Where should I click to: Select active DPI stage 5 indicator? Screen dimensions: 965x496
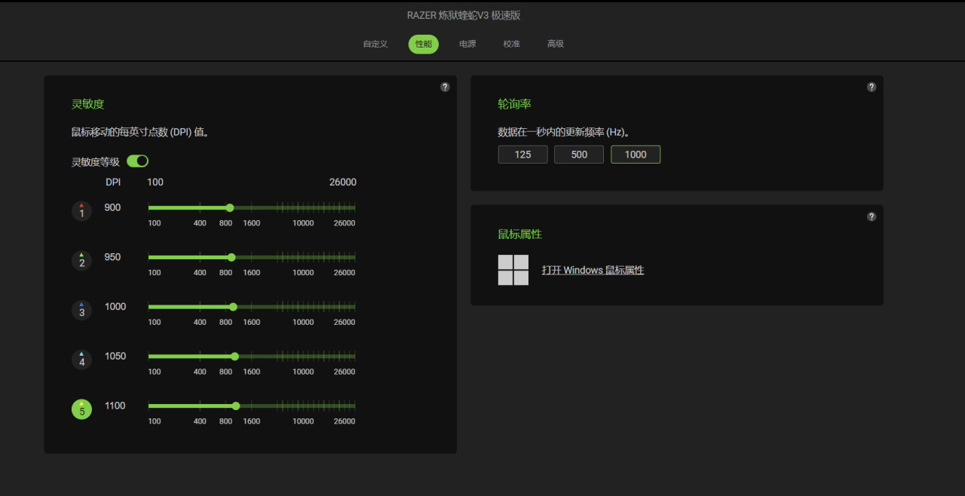pyautogui.click(x=81, y=409)
